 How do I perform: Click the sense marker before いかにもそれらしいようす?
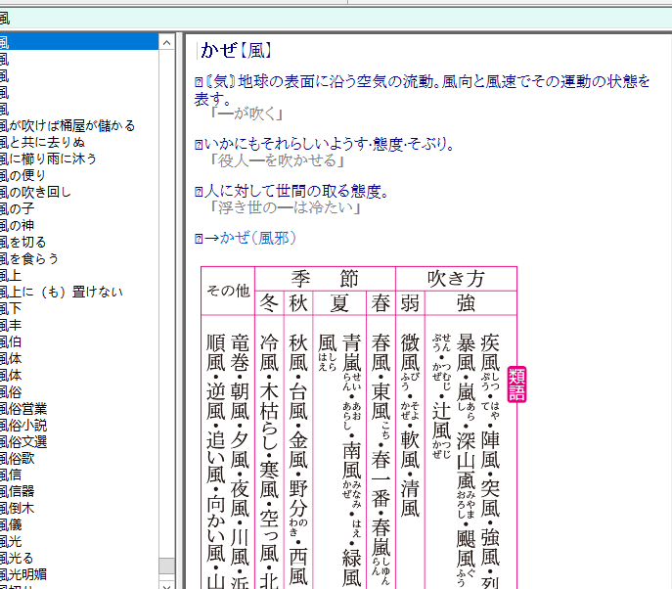tap(199, 145)
